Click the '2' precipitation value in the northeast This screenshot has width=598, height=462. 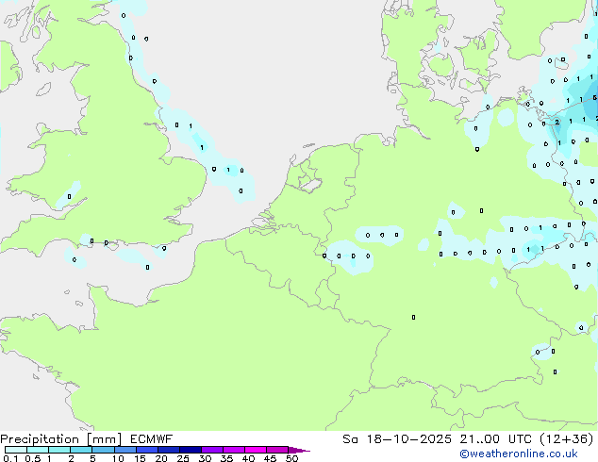pos(556,122)
